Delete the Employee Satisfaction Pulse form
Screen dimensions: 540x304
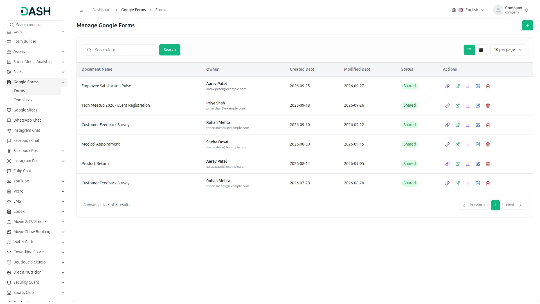click(488, 86)
